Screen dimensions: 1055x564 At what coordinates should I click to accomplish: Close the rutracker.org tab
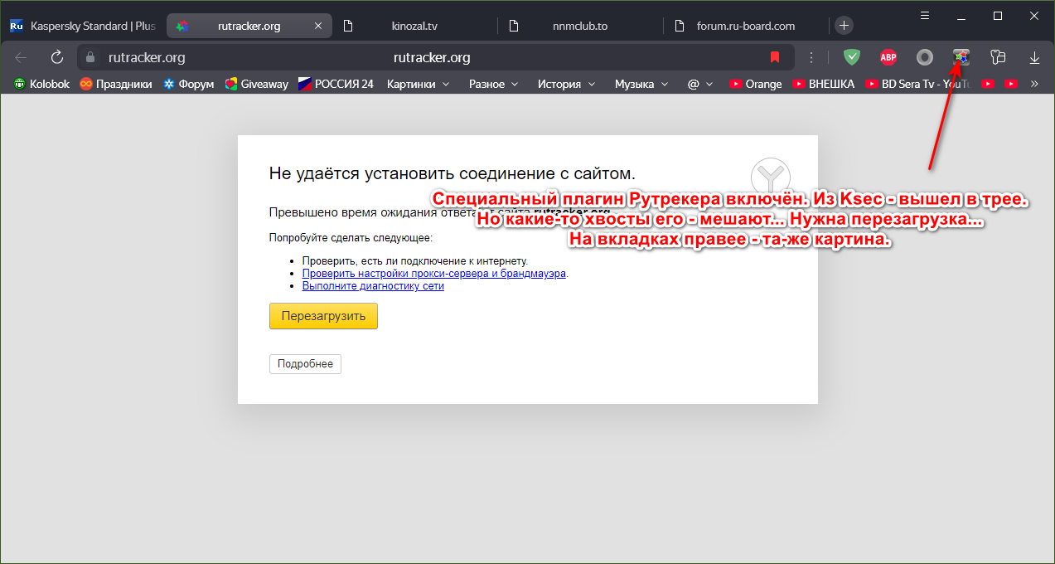tap(318, 26)
